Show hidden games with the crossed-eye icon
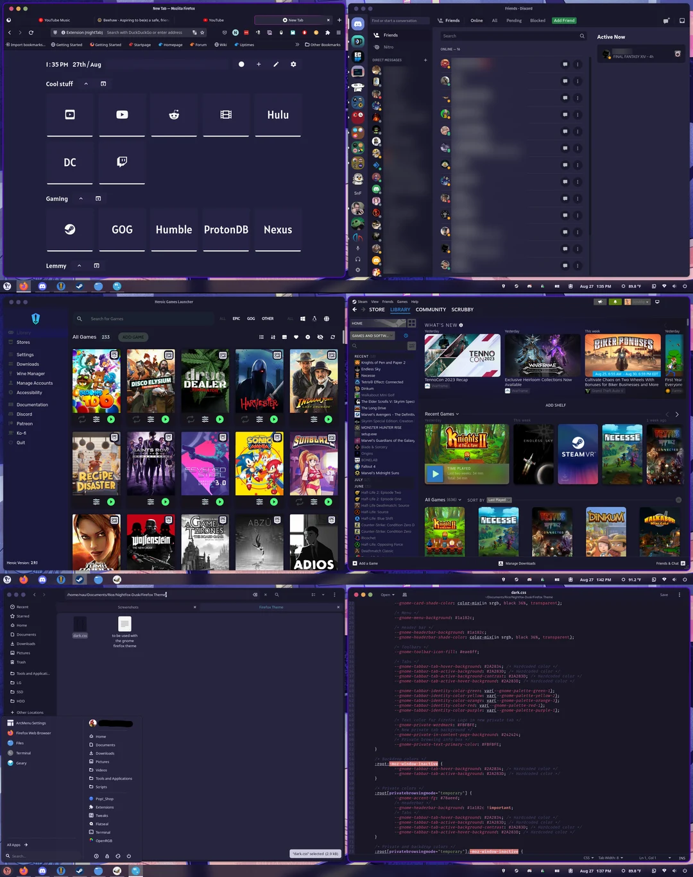 coord(320,337)
